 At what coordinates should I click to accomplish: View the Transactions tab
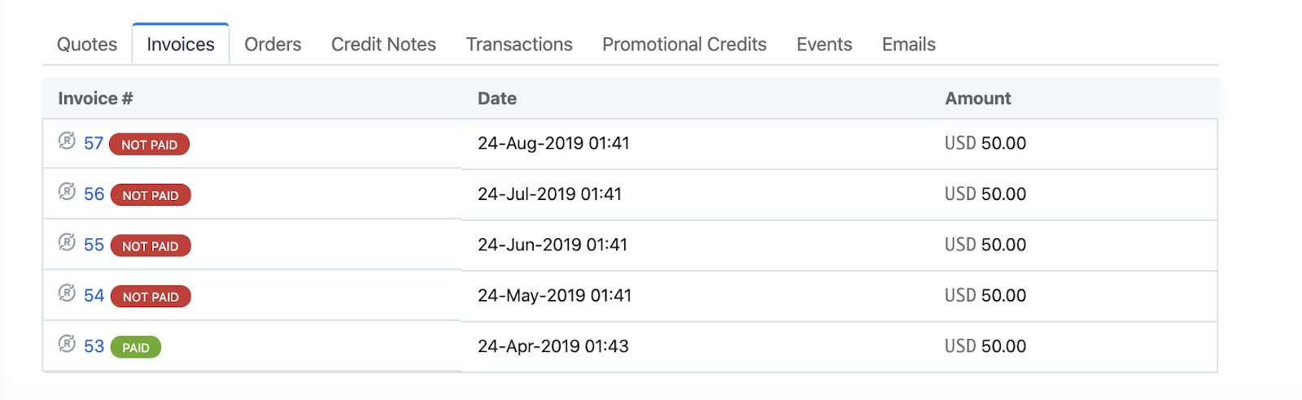pyautogui.click(x=519, y=45)
